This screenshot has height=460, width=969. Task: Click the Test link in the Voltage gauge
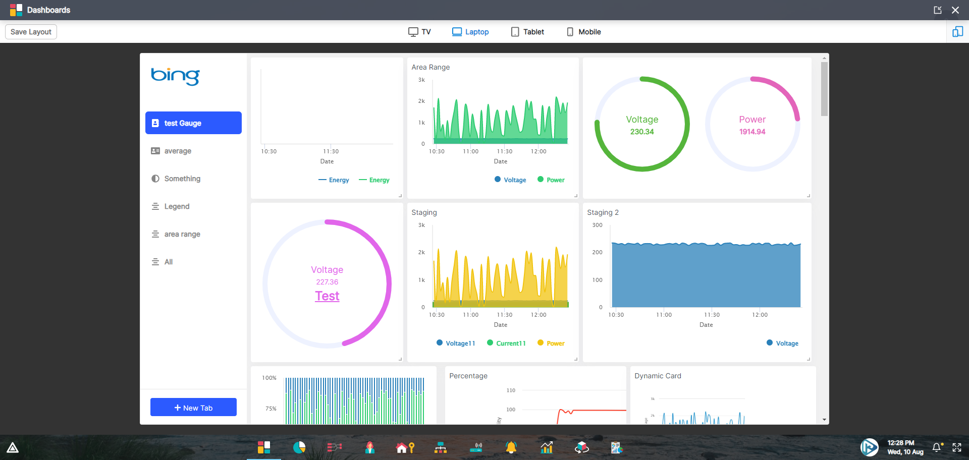(x=327, y=296)
